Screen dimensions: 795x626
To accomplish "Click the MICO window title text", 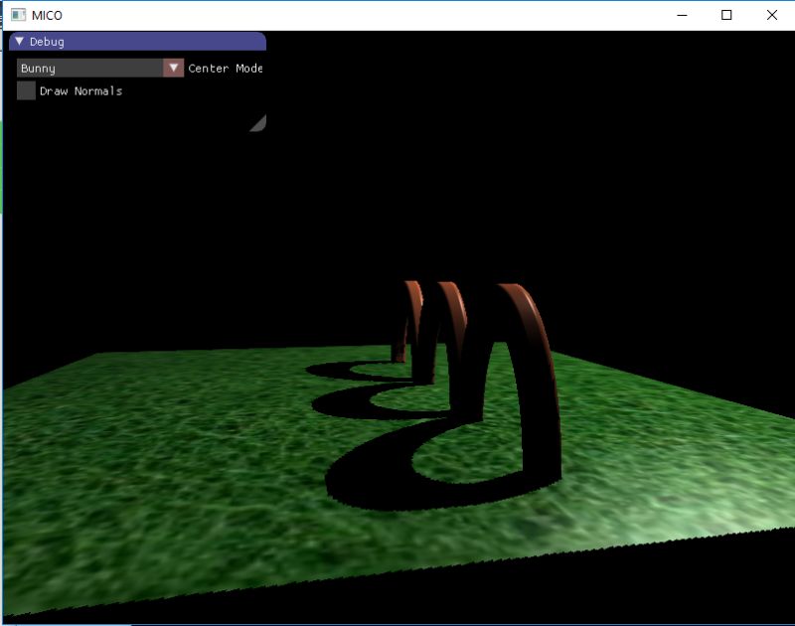I will (48, 15).
